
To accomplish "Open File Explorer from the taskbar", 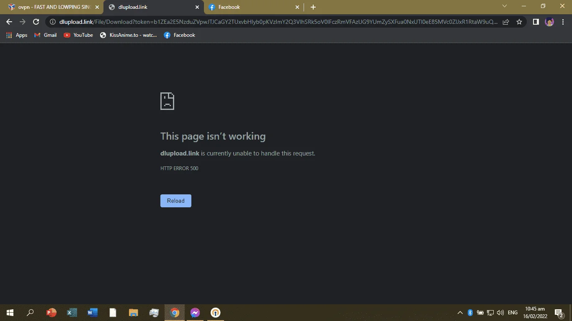I will (x=134, y=313).
